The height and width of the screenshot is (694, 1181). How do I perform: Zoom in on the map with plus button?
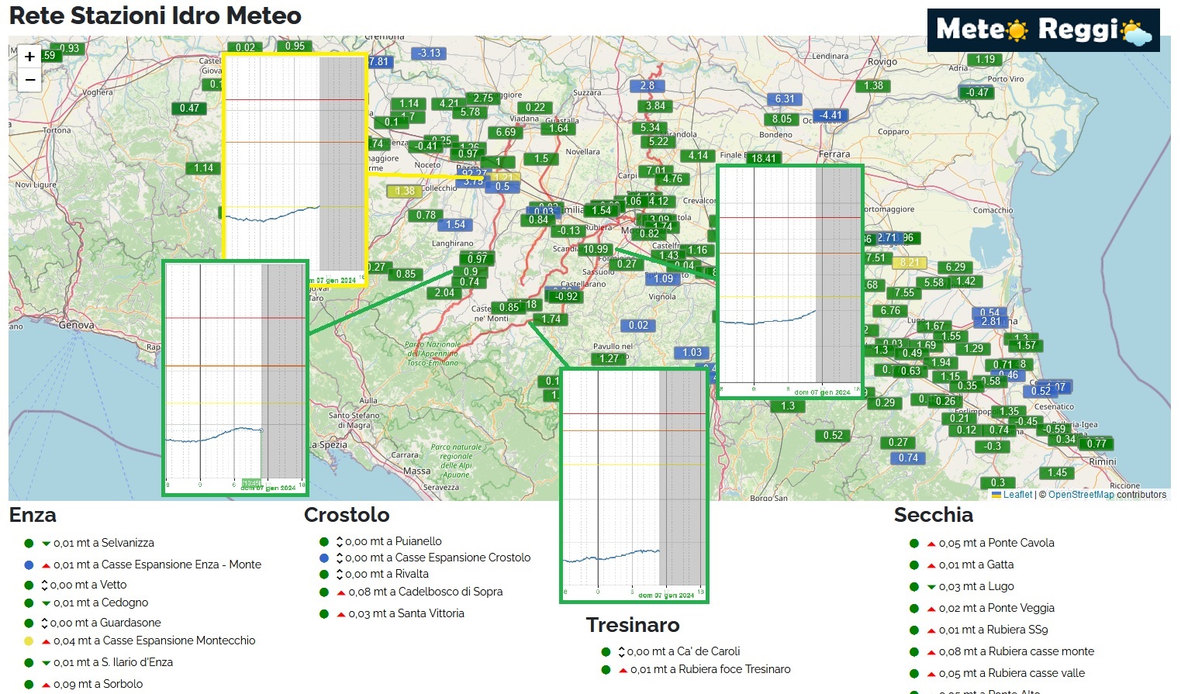point(29,57)
